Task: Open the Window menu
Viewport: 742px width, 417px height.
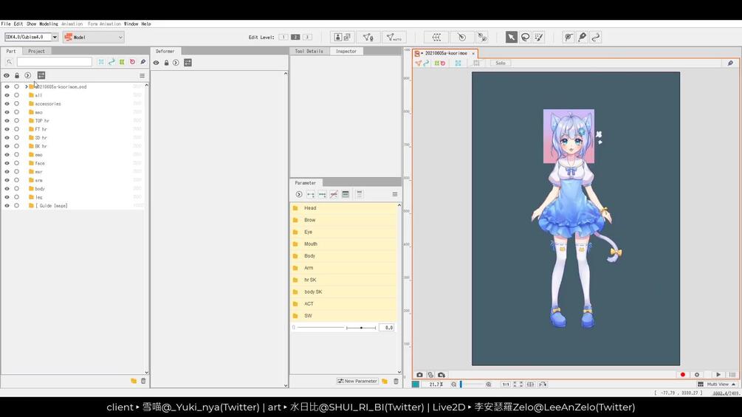Action: (131, 24)
